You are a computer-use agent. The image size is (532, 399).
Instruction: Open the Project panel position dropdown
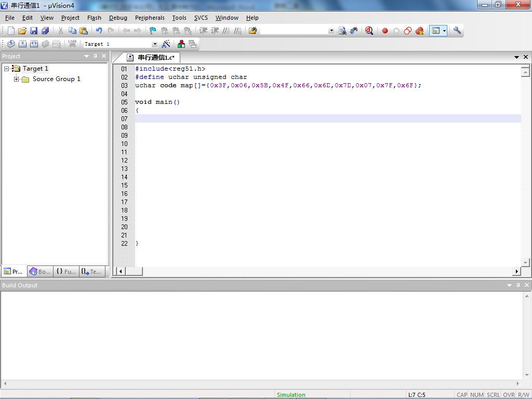87,56
